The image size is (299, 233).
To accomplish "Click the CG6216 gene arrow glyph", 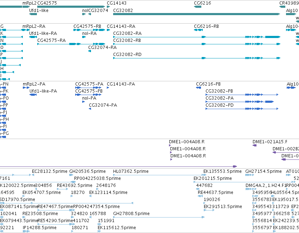I will click(x=197, y=7).
